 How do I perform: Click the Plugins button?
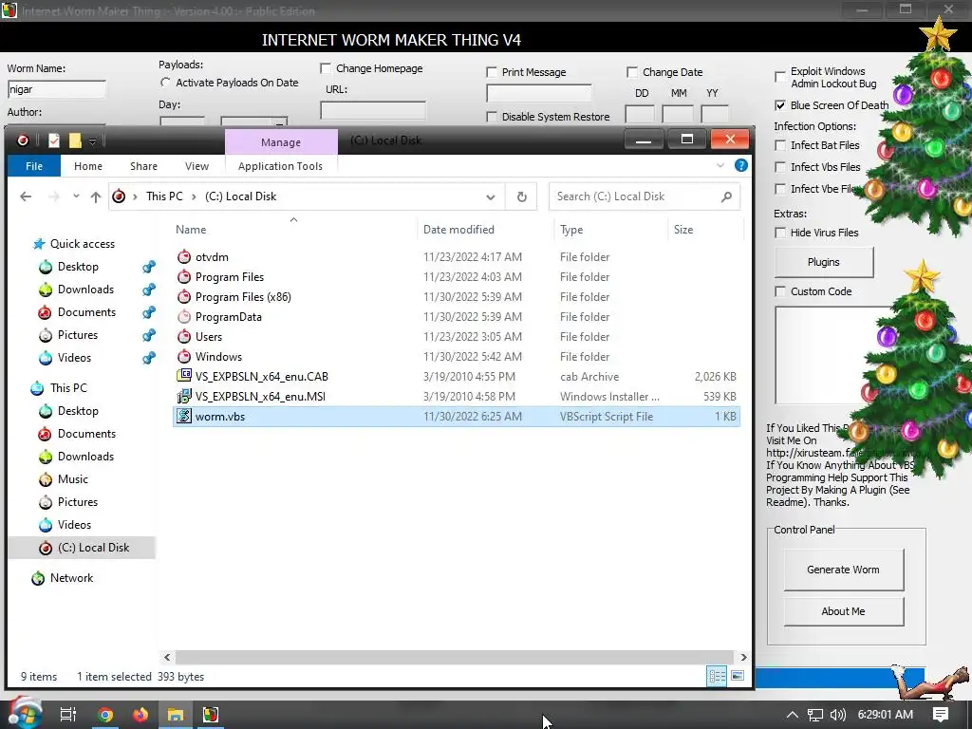click(823, 262)
